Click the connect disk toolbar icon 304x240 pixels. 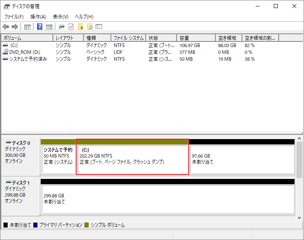click(x=61, y=27)
